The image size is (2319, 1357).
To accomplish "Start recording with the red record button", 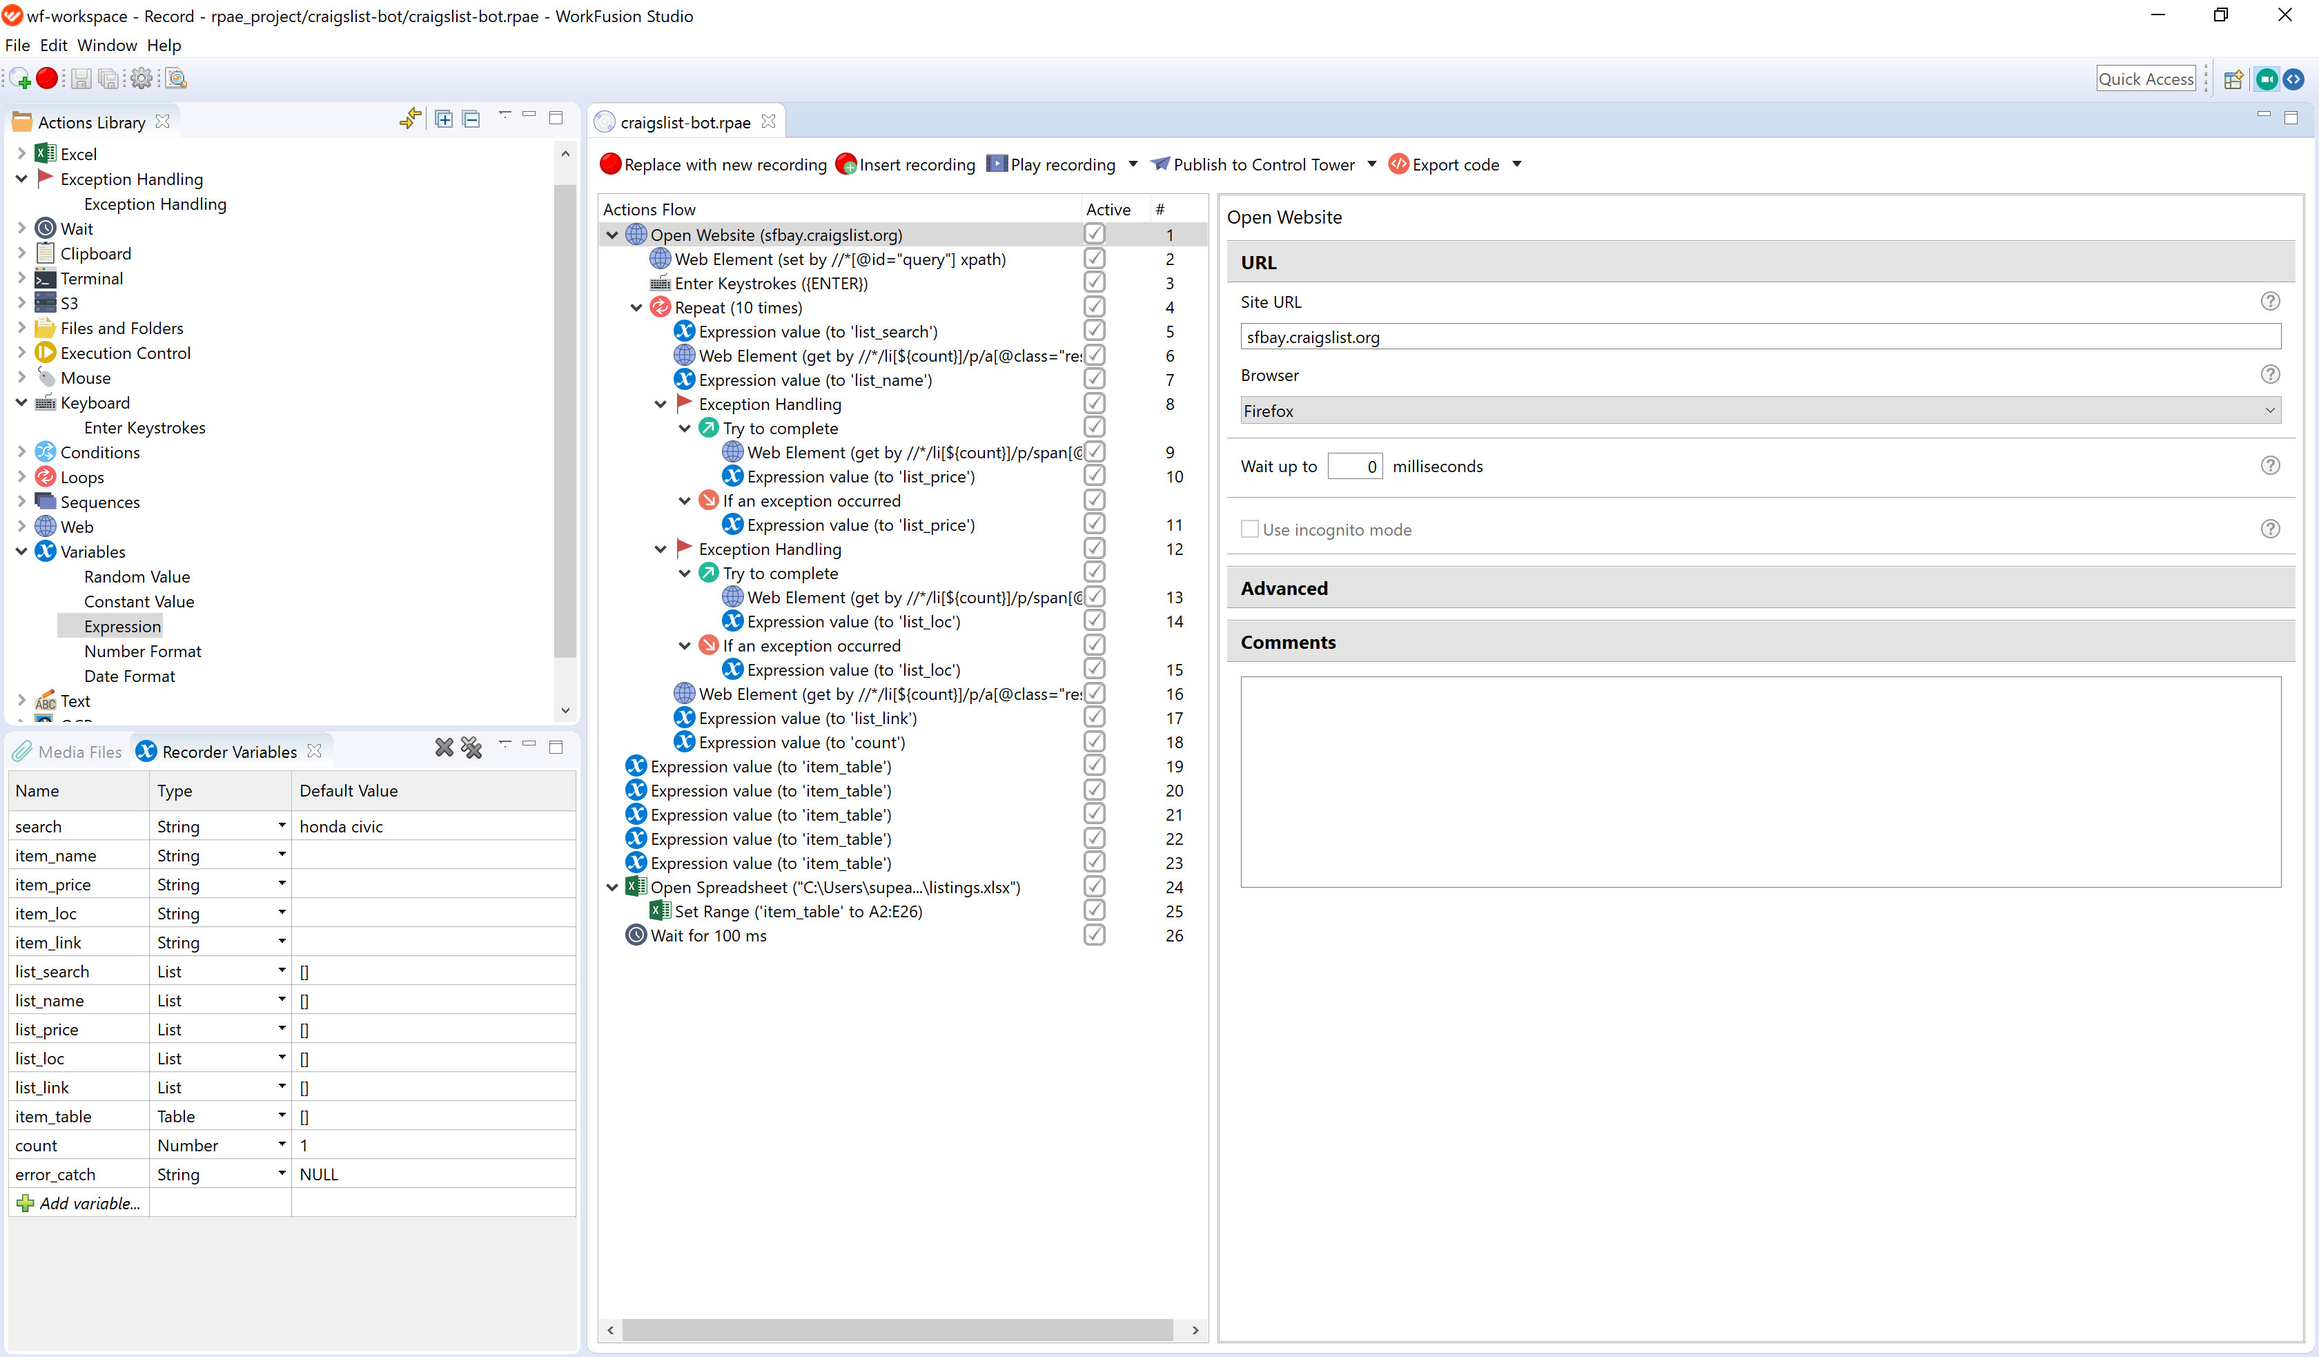I will tap(47, 78).
